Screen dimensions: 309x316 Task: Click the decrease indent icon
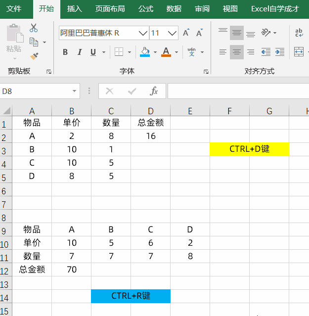(x=266, y=52)
